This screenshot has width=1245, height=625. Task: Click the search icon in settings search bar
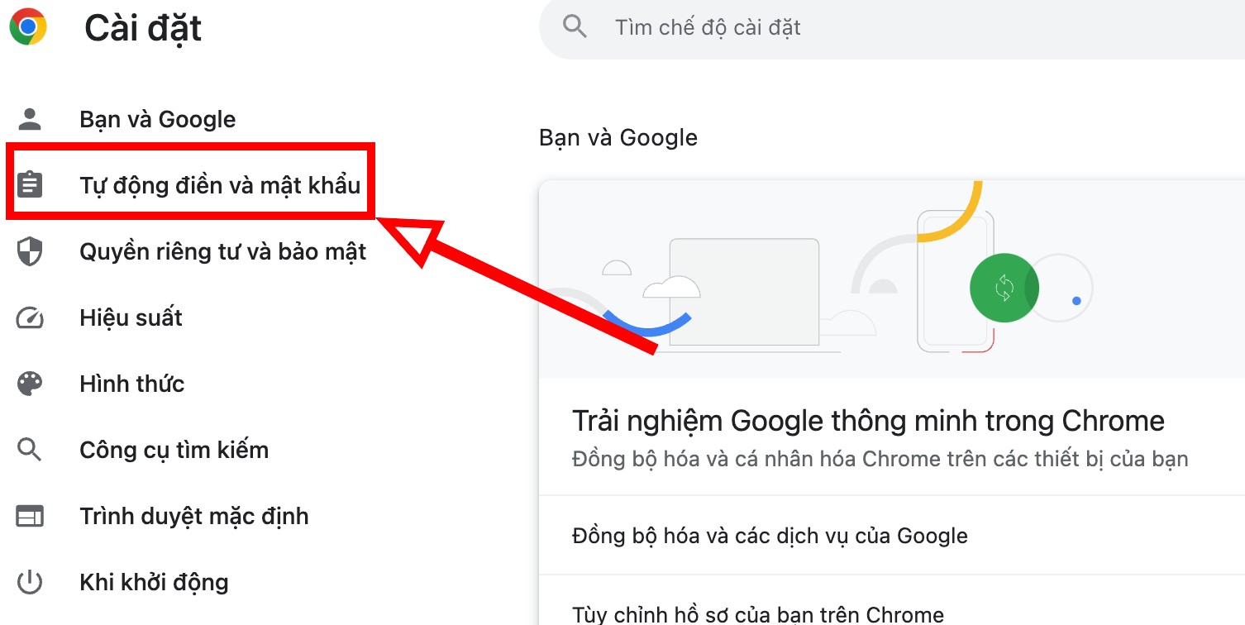click(575, 27)
